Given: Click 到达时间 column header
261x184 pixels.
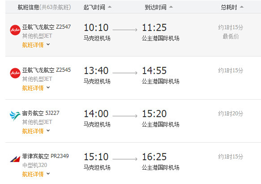Looking at the screenshot, I should (155, 7).
